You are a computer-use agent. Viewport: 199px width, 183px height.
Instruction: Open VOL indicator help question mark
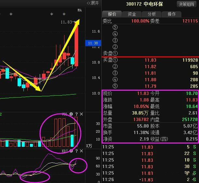tap(77, 114)
